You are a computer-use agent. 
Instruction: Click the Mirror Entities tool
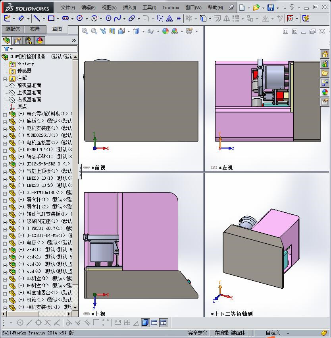226,19
